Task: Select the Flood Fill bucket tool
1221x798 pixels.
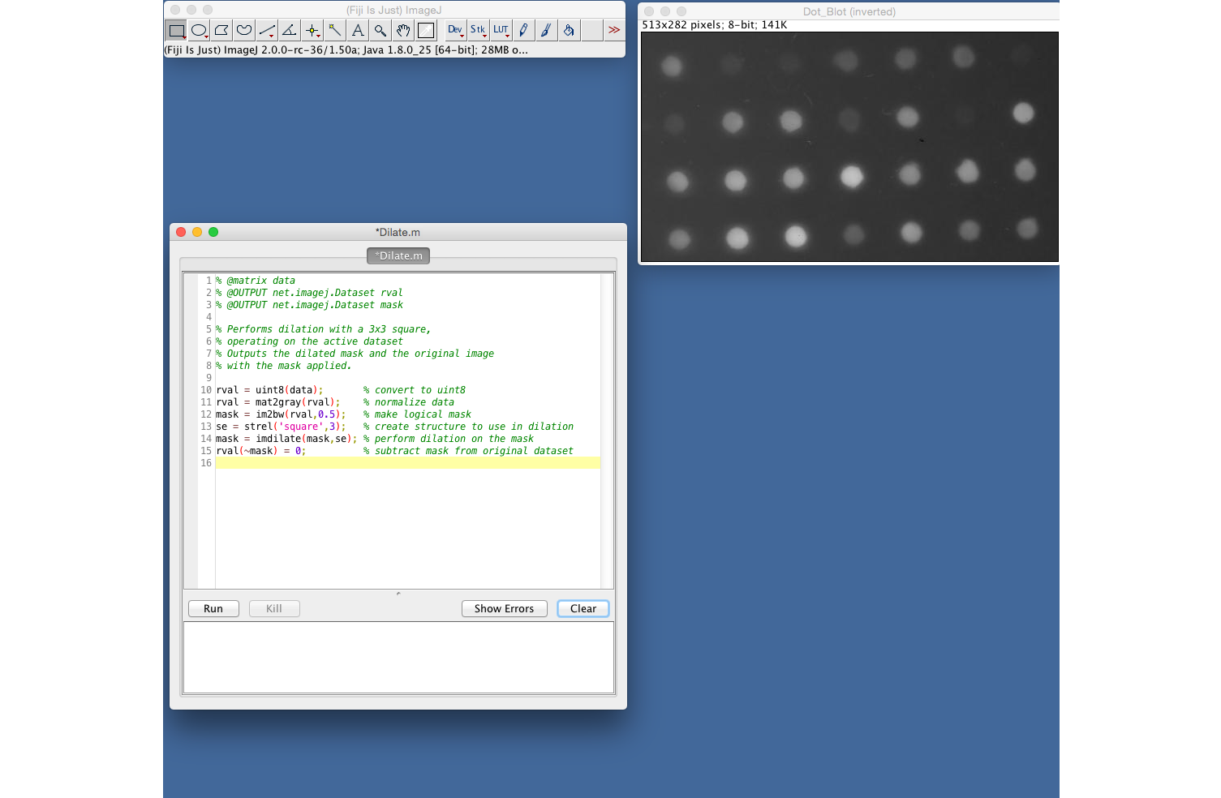Action: click(569, 31)
